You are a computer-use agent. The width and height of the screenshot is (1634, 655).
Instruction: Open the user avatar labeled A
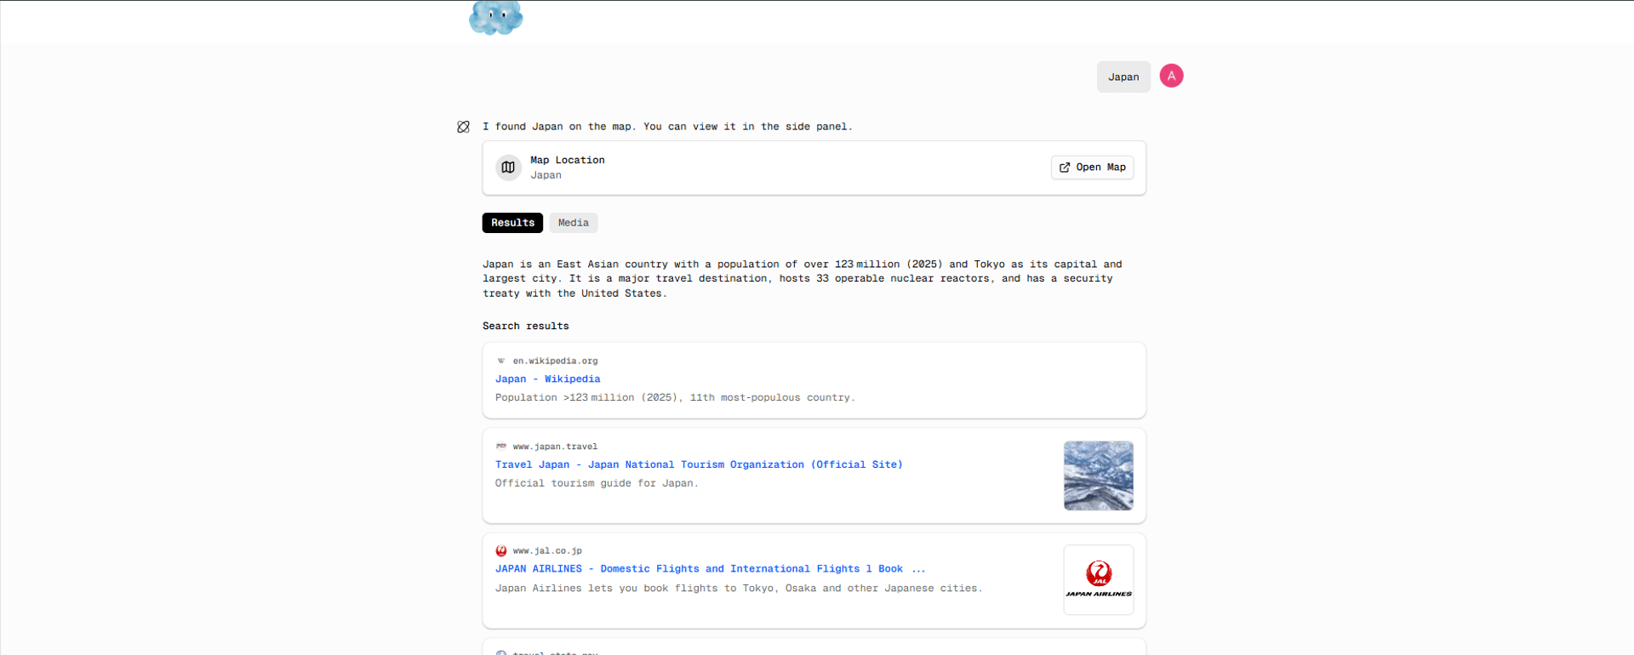[1171, 76]
